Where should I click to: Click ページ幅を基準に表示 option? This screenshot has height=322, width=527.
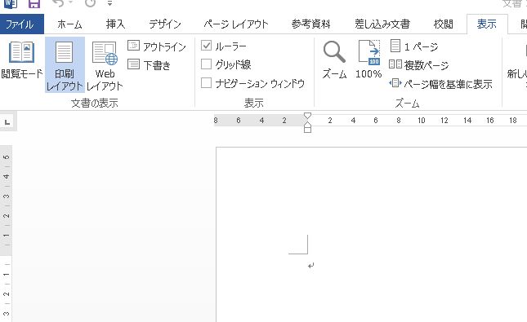tap(441, 83)
